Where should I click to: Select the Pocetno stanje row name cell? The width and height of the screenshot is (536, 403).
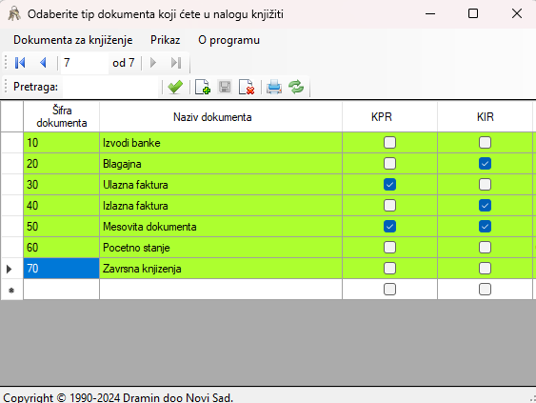pyautogui.click(x=221, y=248)
